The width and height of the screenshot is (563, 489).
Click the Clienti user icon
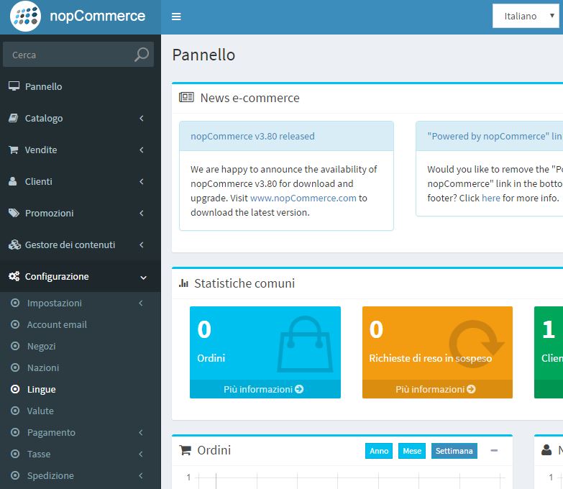click(14, 181)
